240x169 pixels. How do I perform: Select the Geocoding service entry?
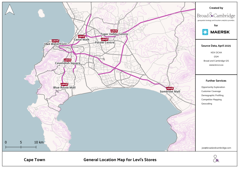click(x=206, y=104)
